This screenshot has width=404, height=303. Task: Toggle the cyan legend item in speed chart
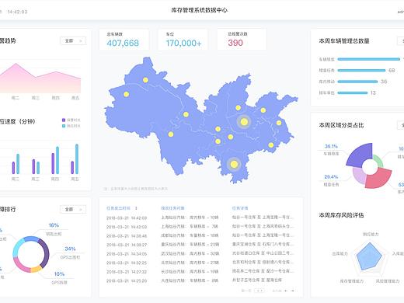point(71,126)
